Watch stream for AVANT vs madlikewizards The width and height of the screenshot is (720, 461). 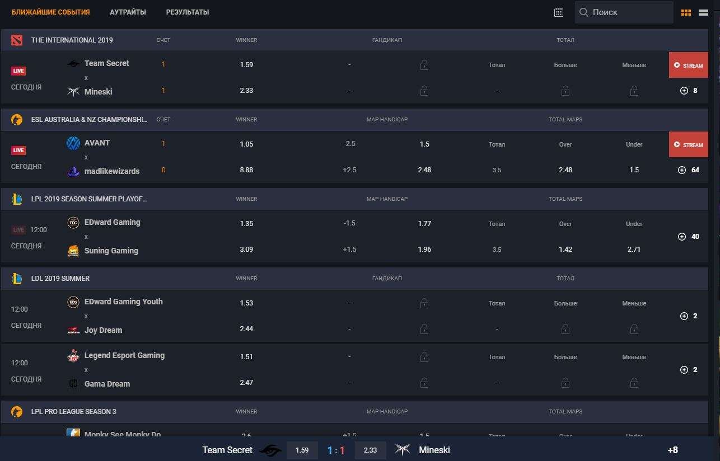coord(688,144)
